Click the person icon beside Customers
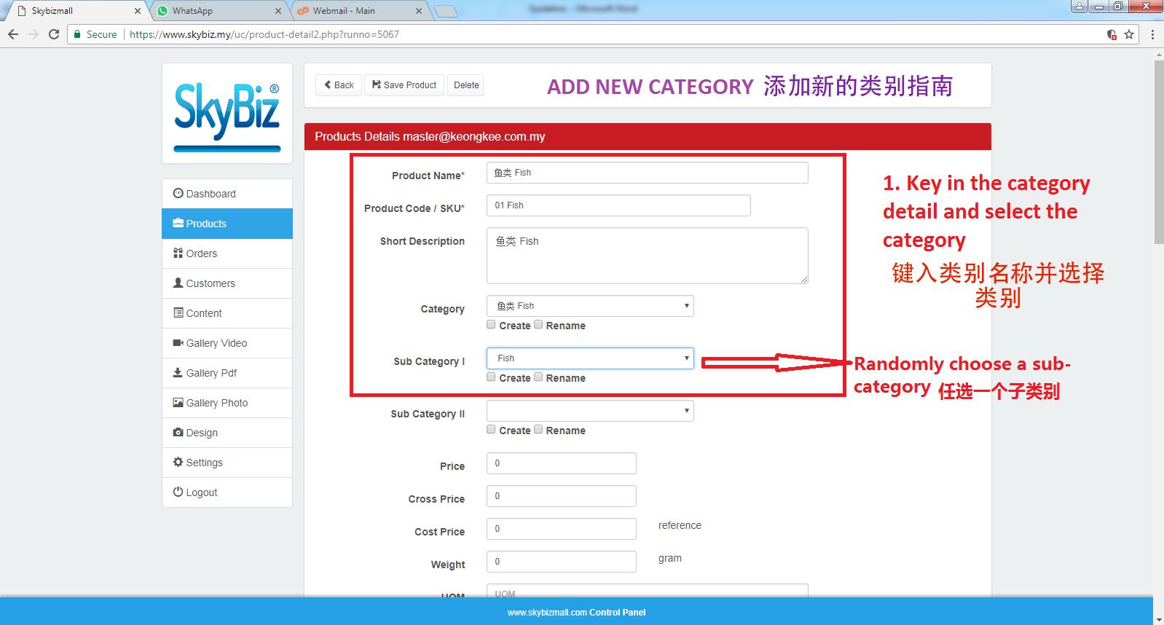Viewport: 1164px width, 625px height. [x=178, y=283]
